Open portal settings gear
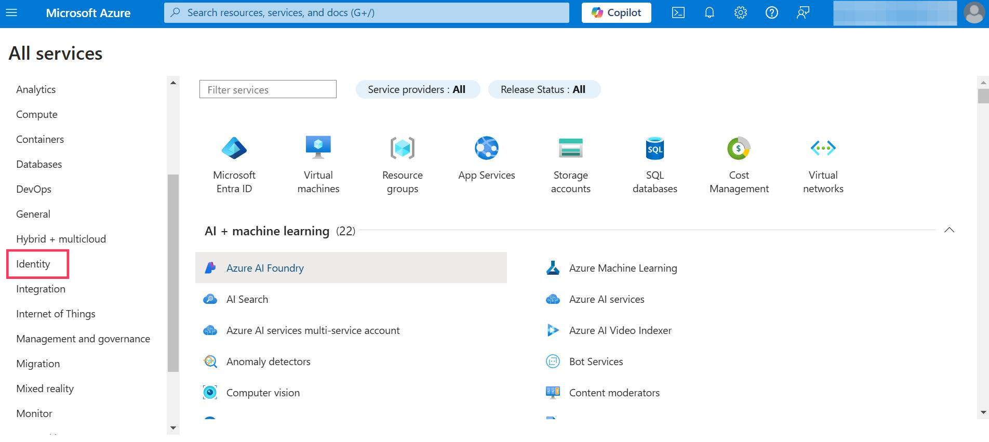Screen dimensions: 989x442 tap(741, 12)
